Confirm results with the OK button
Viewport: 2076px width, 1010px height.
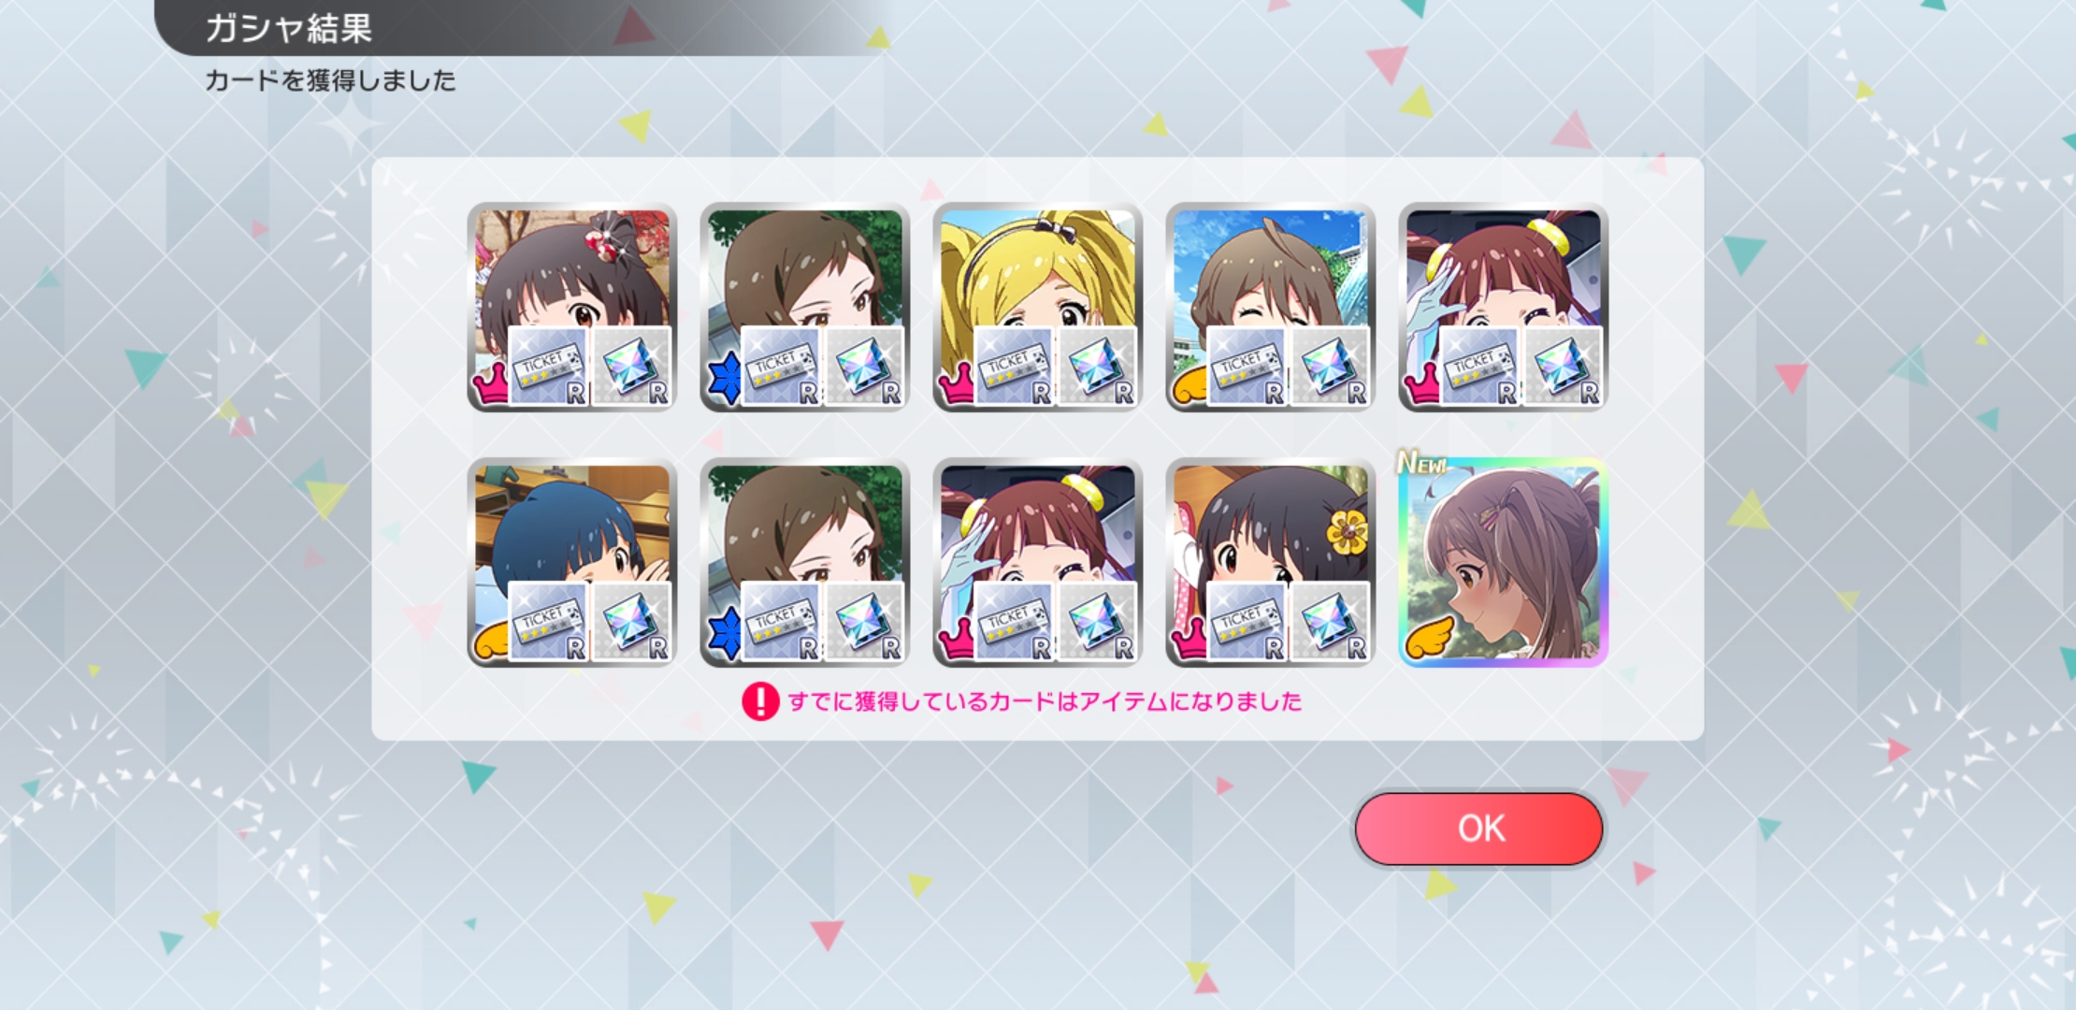pyautogui.click(x=1478, y=829)
